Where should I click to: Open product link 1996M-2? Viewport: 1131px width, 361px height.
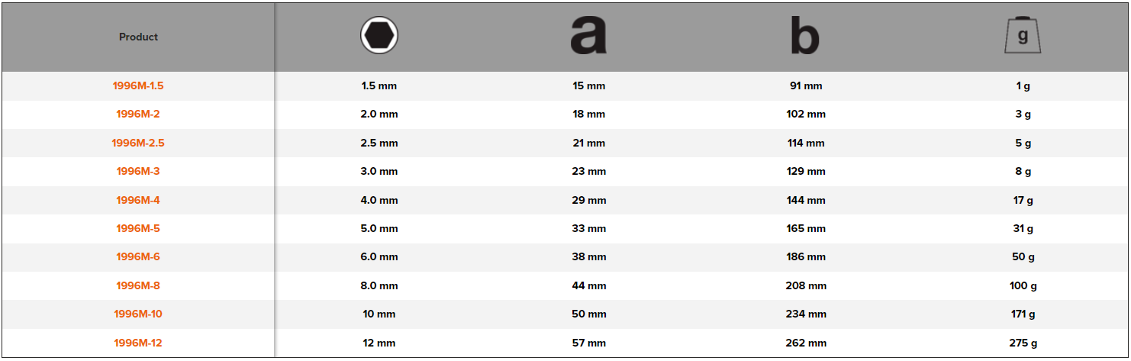[138, 114]
